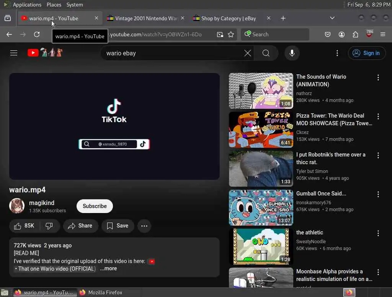Open the Places menu
392x297 pixels.
point(54,5)
